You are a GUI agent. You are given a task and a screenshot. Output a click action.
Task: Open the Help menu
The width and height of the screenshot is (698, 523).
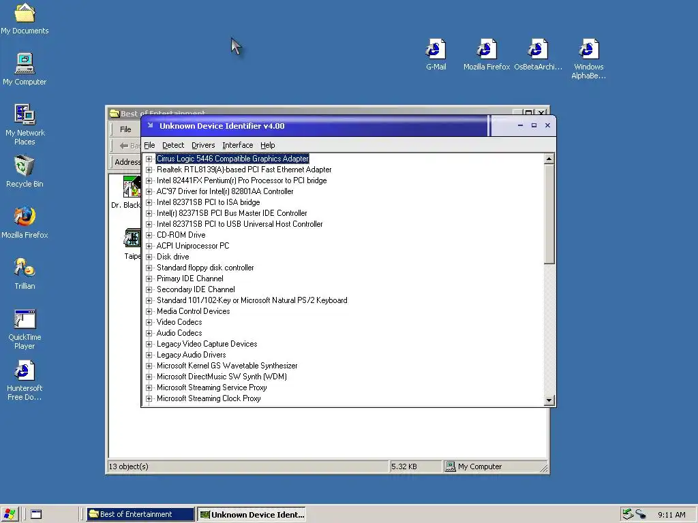tap(267, 145)
